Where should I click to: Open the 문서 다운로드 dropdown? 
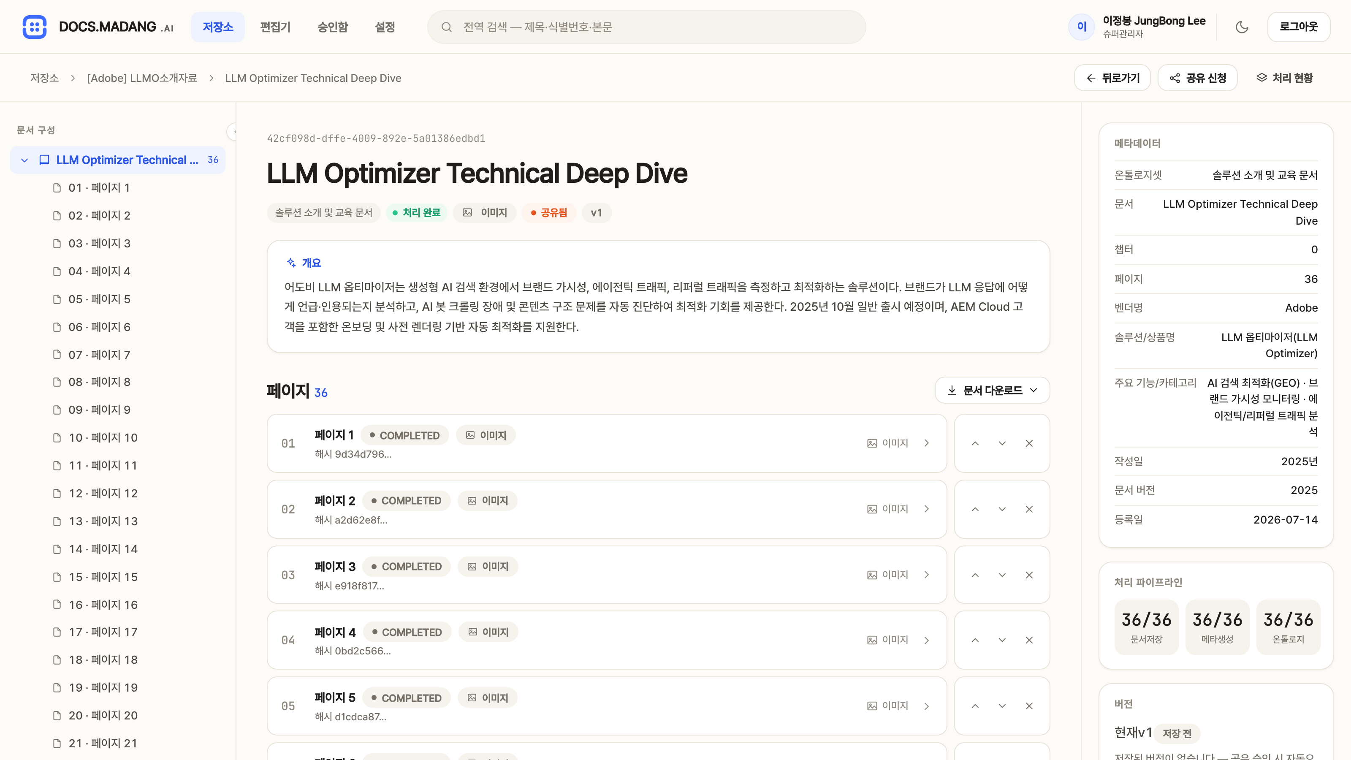pyautogui.click(x=992, y=390)
